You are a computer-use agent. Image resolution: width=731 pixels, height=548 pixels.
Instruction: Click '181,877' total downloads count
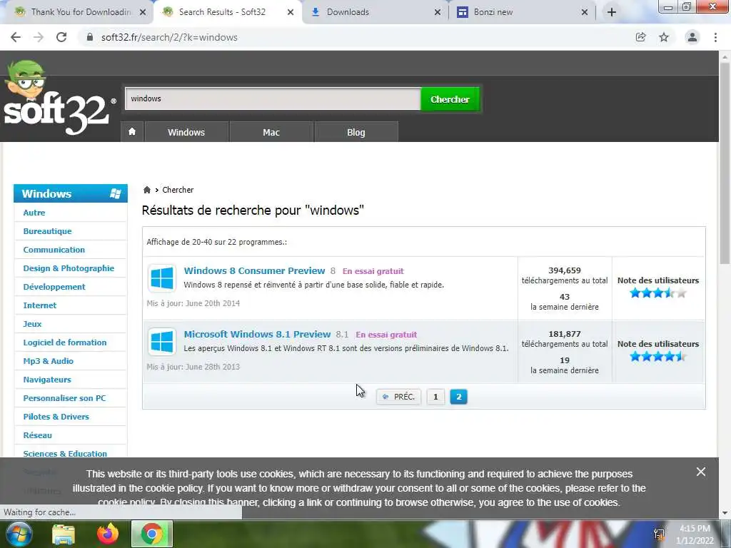[x=565, y=334]
